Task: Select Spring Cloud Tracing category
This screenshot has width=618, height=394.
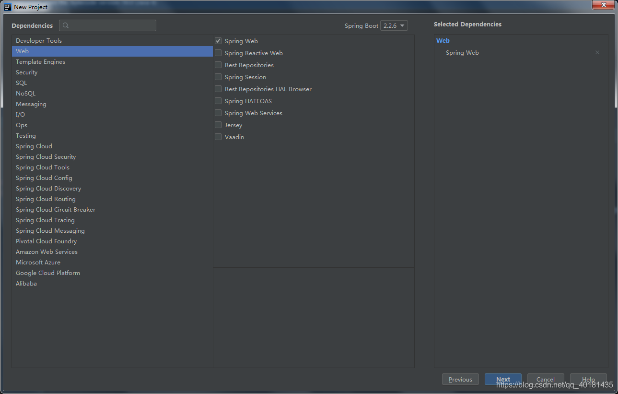Action: pyautogui.click(x=112, y=220)
